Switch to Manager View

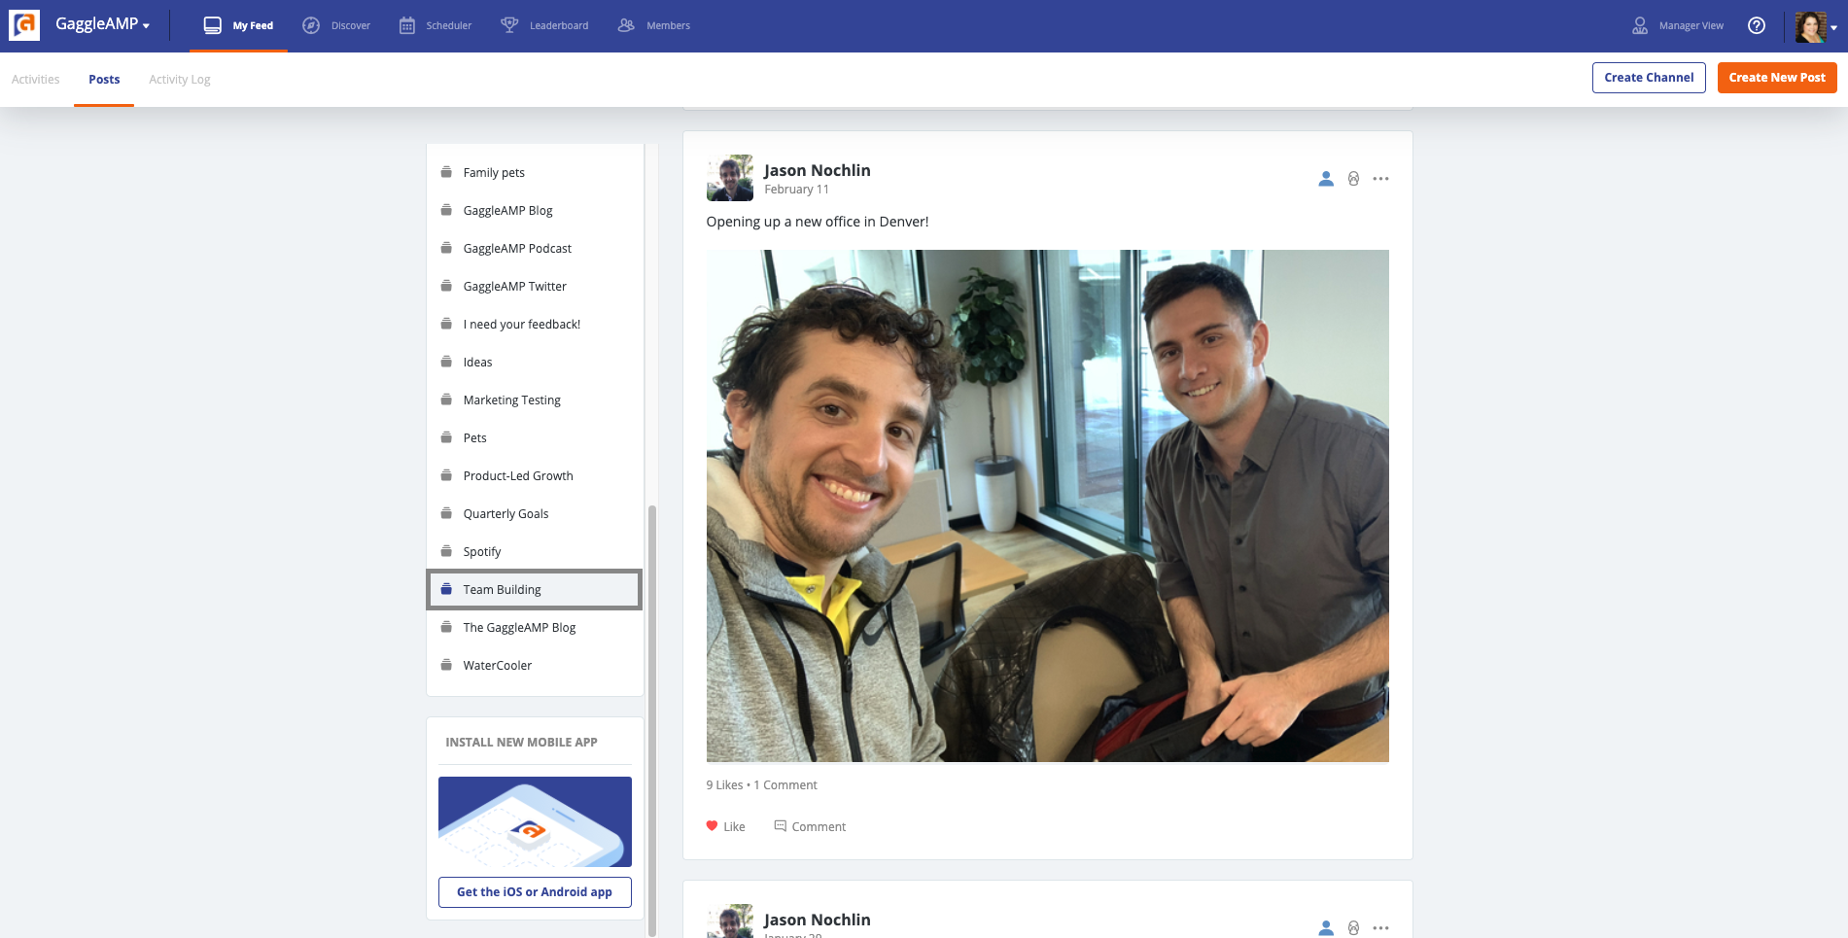click(1676, 25)
